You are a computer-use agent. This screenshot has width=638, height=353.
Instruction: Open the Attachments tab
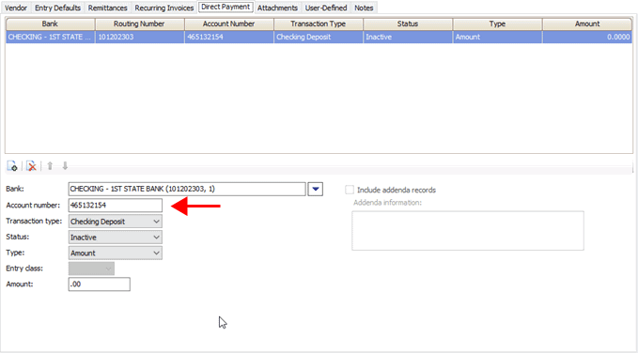point(277,8)
